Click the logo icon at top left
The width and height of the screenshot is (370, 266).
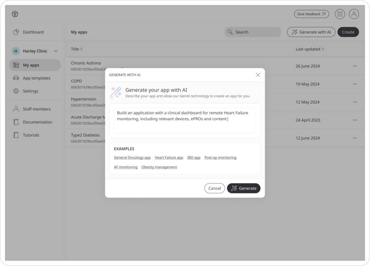(x=15, y=14)
